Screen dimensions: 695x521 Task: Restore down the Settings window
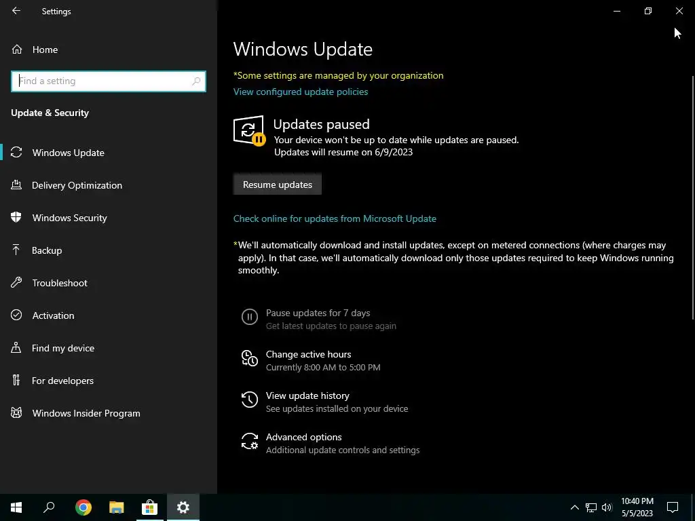(x=648, y=11)
